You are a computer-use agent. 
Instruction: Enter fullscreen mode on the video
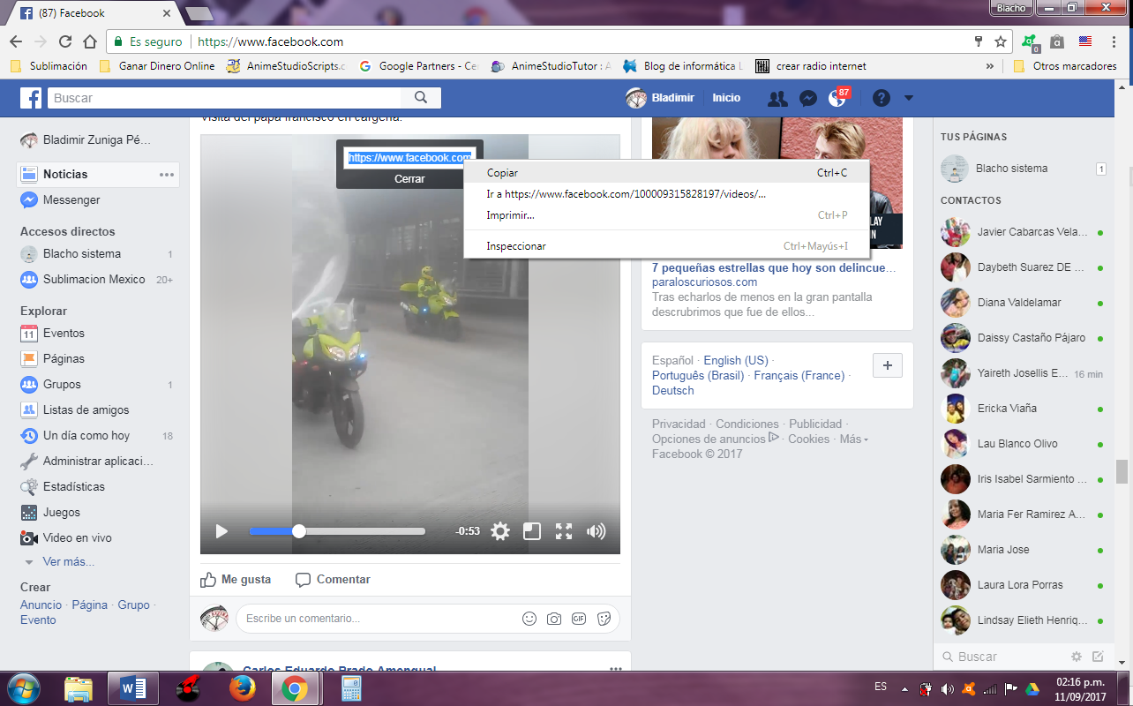point(564,530)
